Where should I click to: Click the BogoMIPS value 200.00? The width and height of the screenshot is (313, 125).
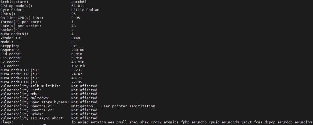78,50
